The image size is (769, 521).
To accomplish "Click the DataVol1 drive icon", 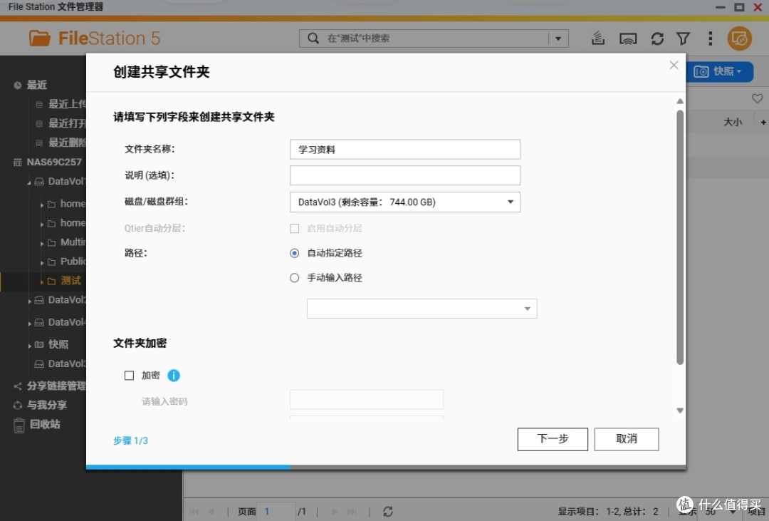I will point(39,182).
